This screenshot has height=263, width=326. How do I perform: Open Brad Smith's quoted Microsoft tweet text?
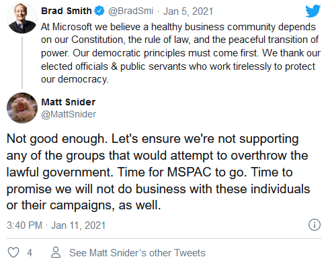[181, 53]
